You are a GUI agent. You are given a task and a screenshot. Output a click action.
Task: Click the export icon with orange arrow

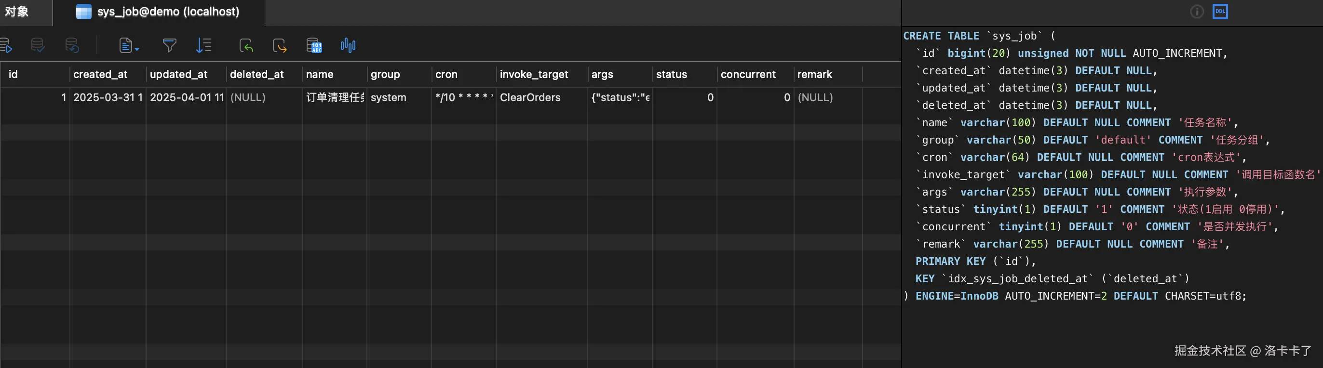coord(279,46)
